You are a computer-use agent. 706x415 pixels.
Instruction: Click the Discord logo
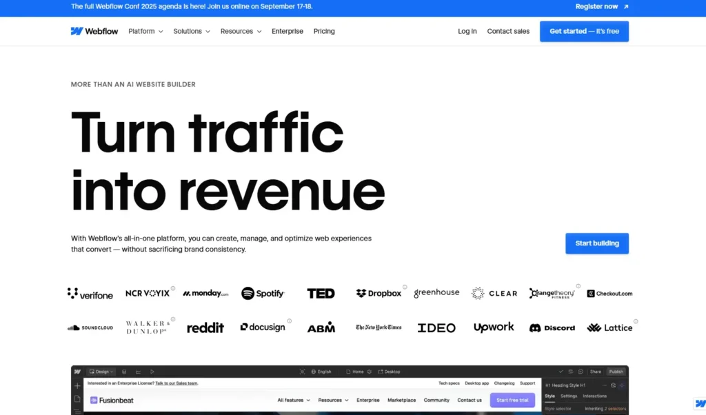[x=552, y=327]
